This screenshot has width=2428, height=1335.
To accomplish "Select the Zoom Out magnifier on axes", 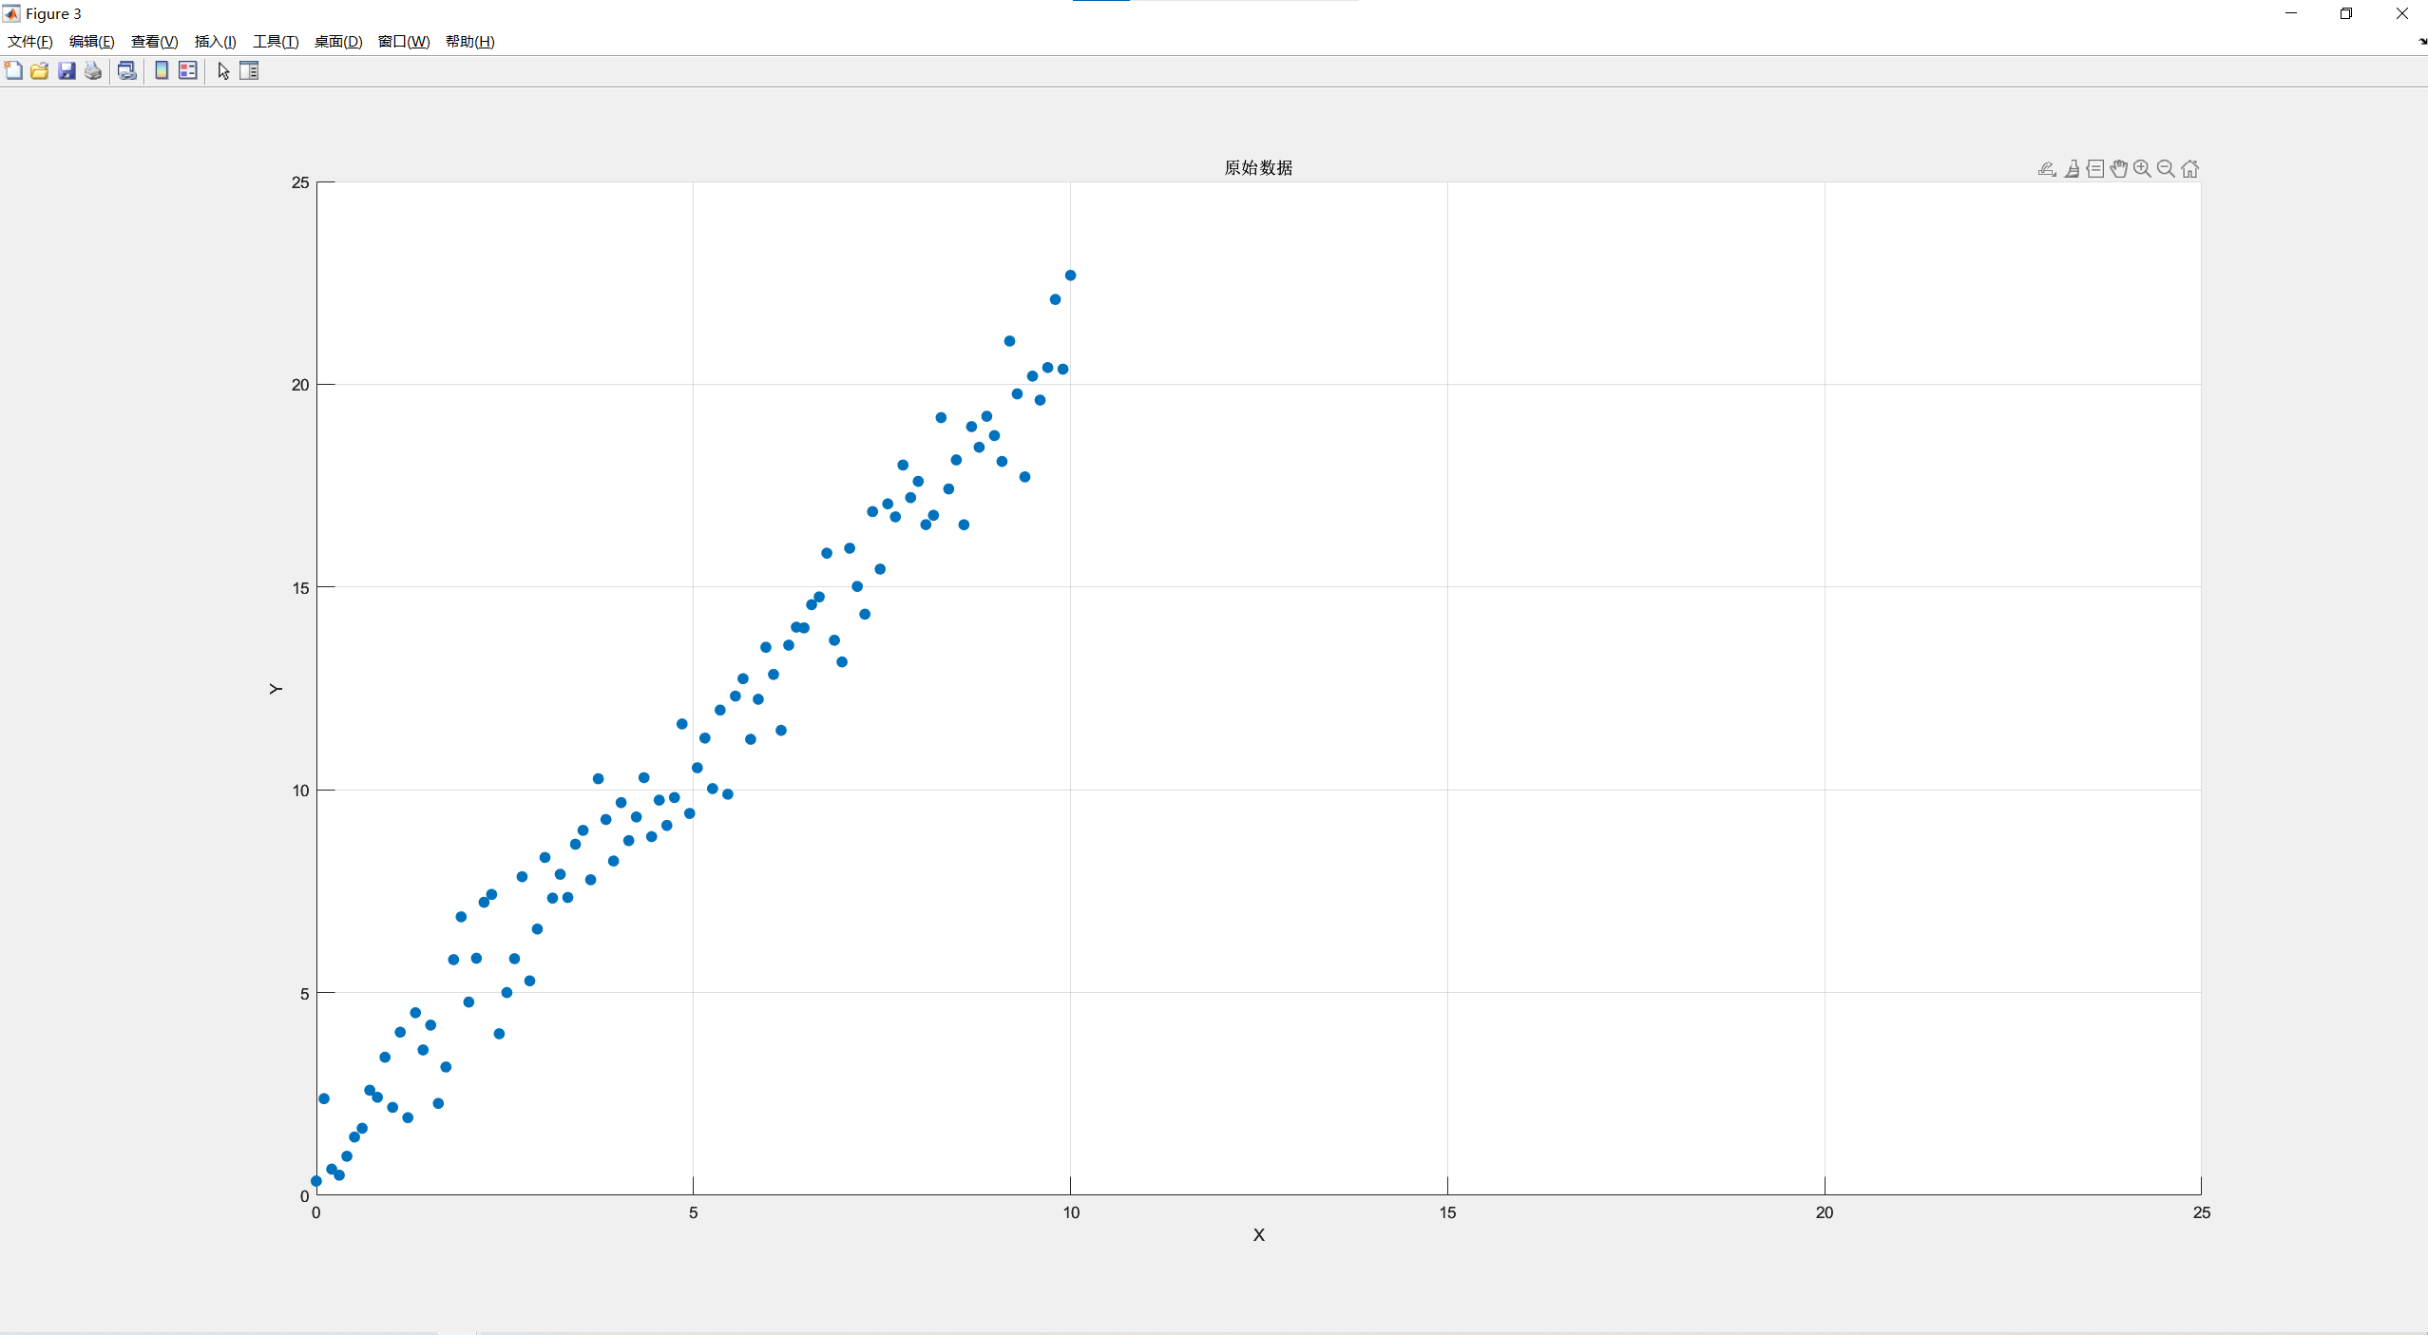I will (x=2166, y=169).
